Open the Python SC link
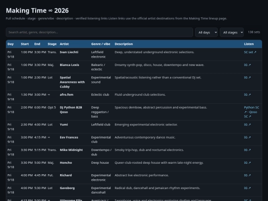Screen dimensions: 268x201 [251, 108]
